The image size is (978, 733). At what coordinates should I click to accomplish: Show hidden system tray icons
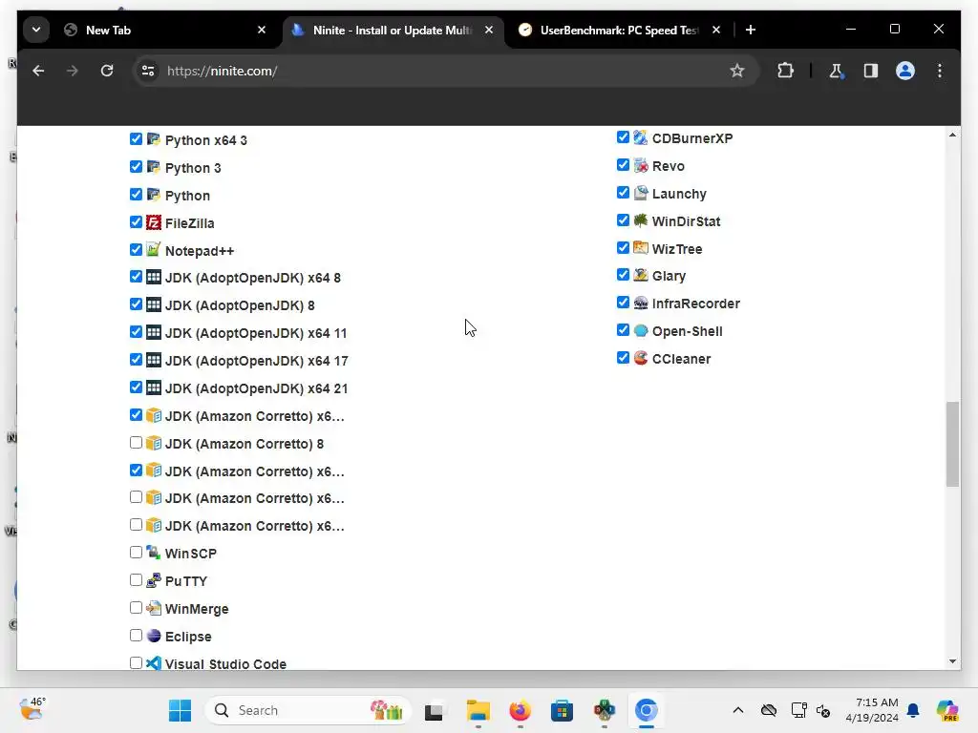point(738,710)
